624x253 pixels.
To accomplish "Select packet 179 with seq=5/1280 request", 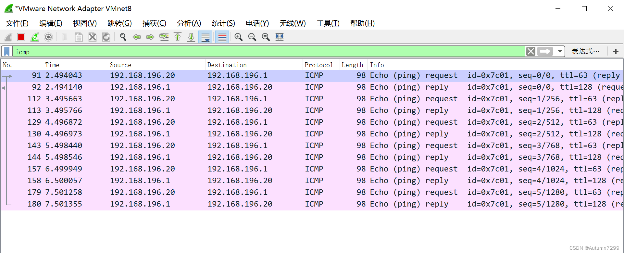I will pyautogui.click(x=312, y=192).
